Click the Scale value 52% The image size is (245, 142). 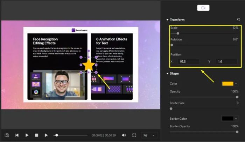[235, 28]
